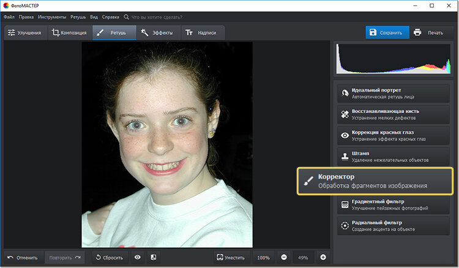Click the Повторить redo button
Viewport: 459px width, 268px height.
click(65, 258)
